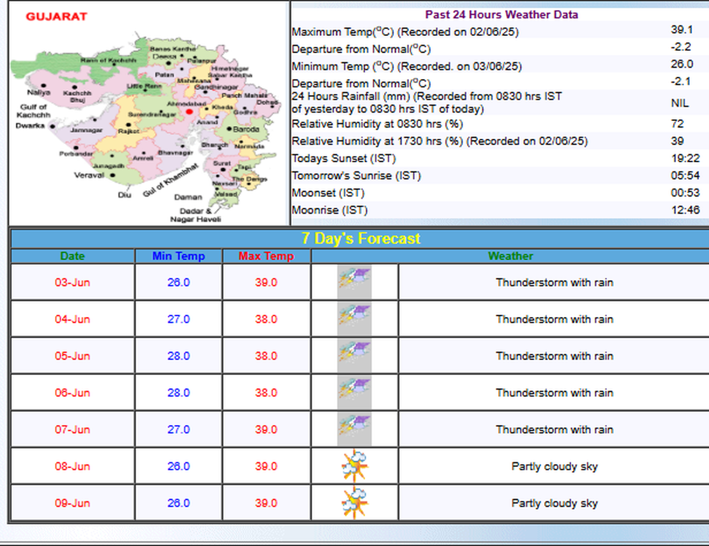Select the Min Temp column header
The image size is (709, 546).
tap(178, 256)
